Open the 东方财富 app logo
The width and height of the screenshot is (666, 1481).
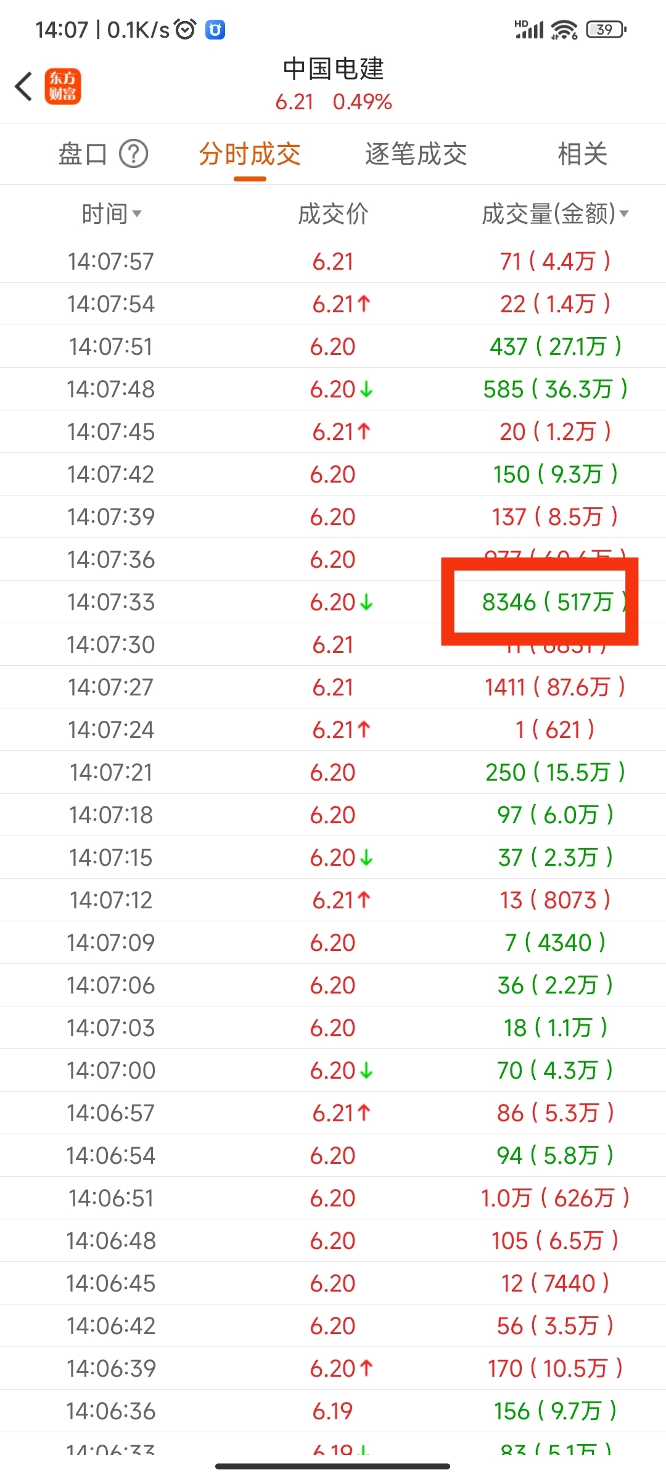63,86
